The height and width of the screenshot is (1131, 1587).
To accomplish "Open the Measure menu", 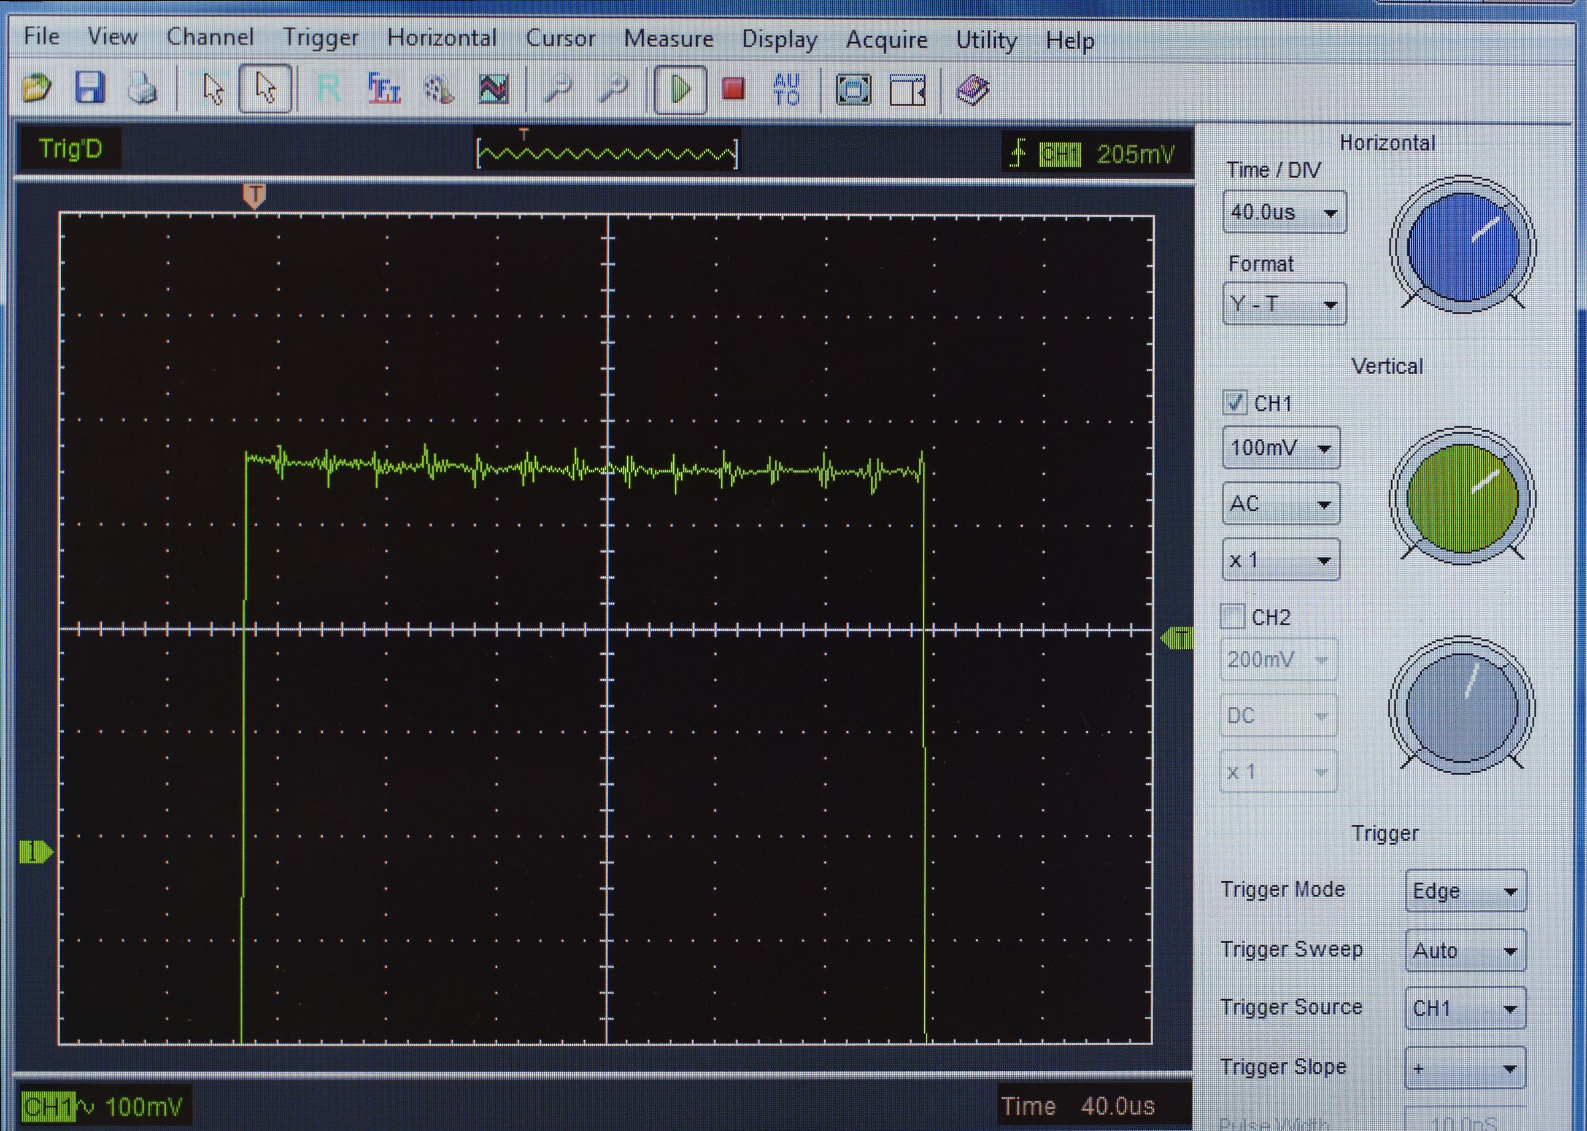I will (x=668, y=39).
